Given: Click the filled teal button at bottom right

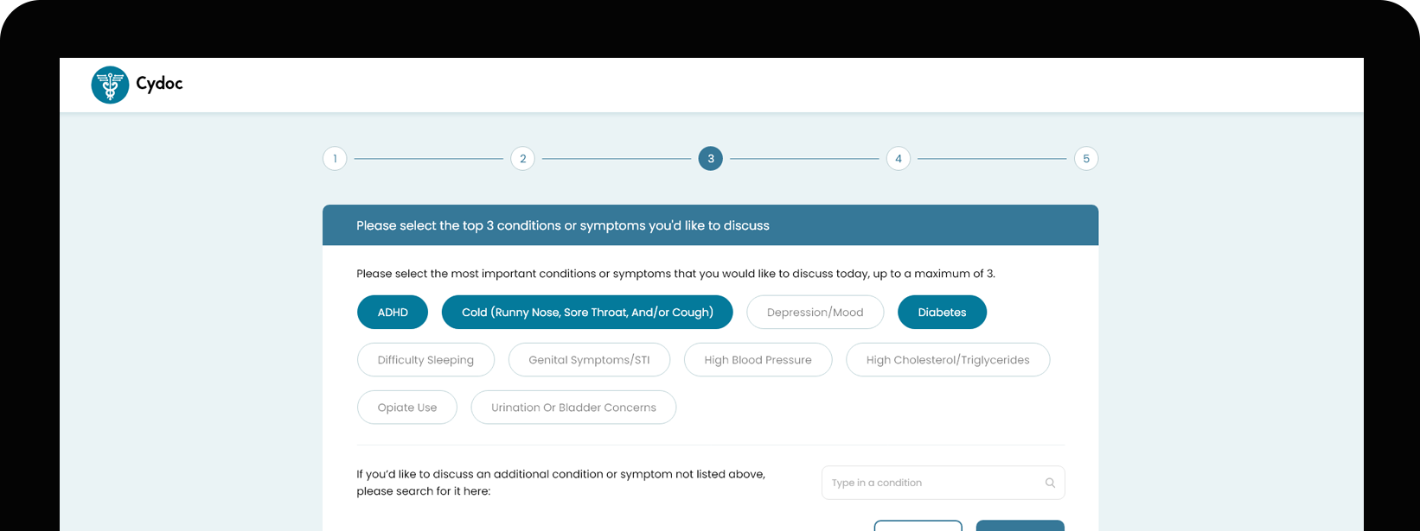Looking at the screenshot, I should point(1020,526).
